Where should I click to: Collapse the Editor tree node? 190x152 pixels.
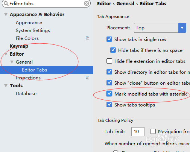point(6,54)
